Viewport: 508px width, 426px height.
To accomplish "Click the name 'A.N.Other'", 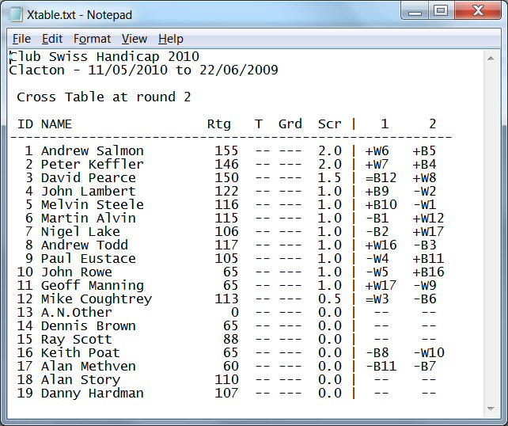I will pos(77,312).
